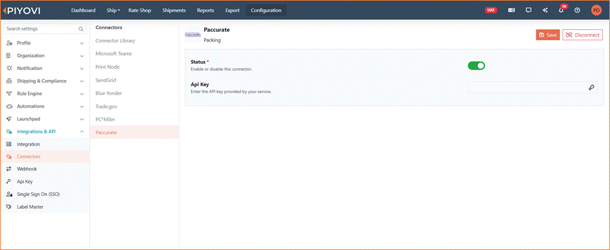
Task: Click the key icon in Api Key field
Action: click(591, 88)
